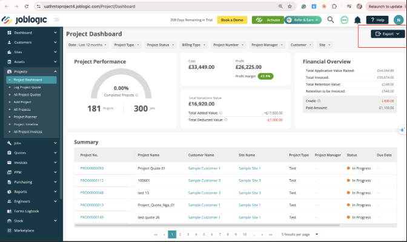Open Project Planner in sidebar
The width and height of the screenshot is (407, 242).
[x=25, y=117]
